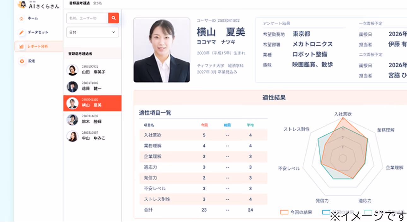Click 山田 麻美子's avatar thumbnail
The image size is (407, 222).
point(73,70)
